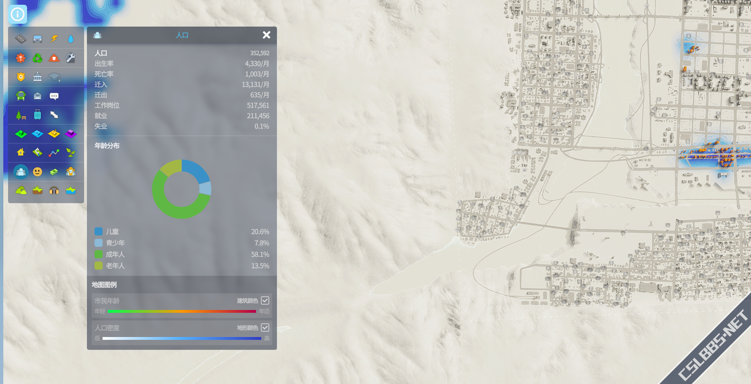Select the noise pollution headphones view

coord(54,190)
